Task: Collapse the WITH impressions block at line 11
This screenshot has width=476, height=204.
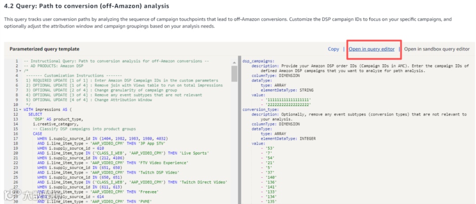Action: click(x=20, y=109)
